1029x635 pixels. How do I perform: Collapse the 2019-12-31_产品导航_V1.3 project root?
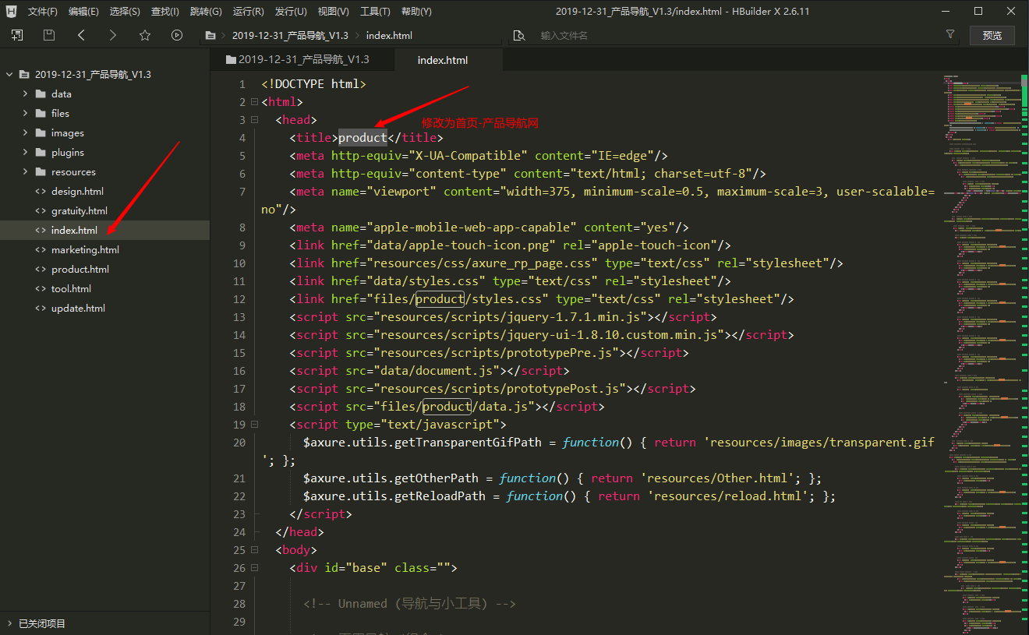(9, 75)
